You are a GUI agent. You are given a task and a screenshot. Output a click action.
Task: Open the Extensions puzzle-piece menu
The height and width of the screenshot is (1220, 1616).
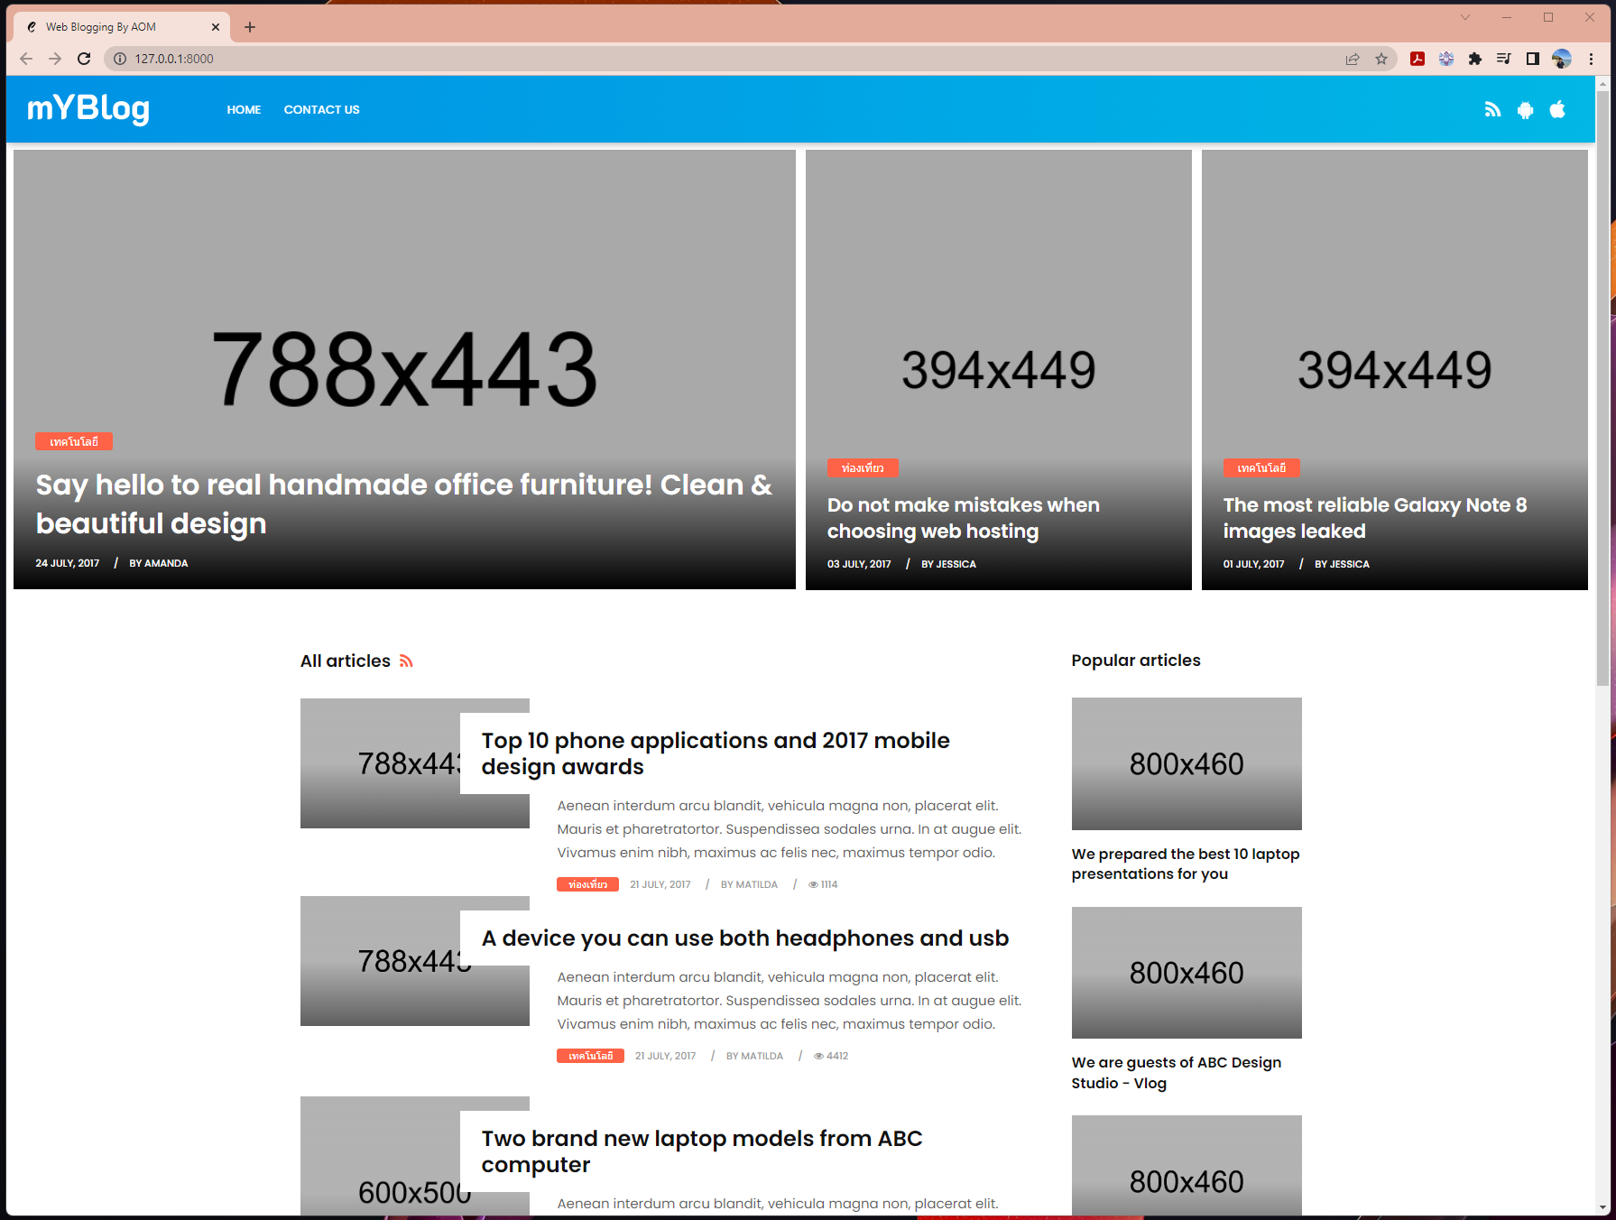(1475, 59)
